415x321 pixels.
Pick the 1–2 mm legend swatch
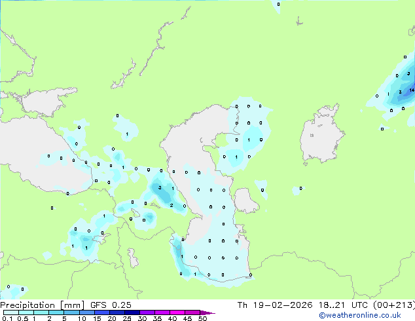(x=41, y=312)
